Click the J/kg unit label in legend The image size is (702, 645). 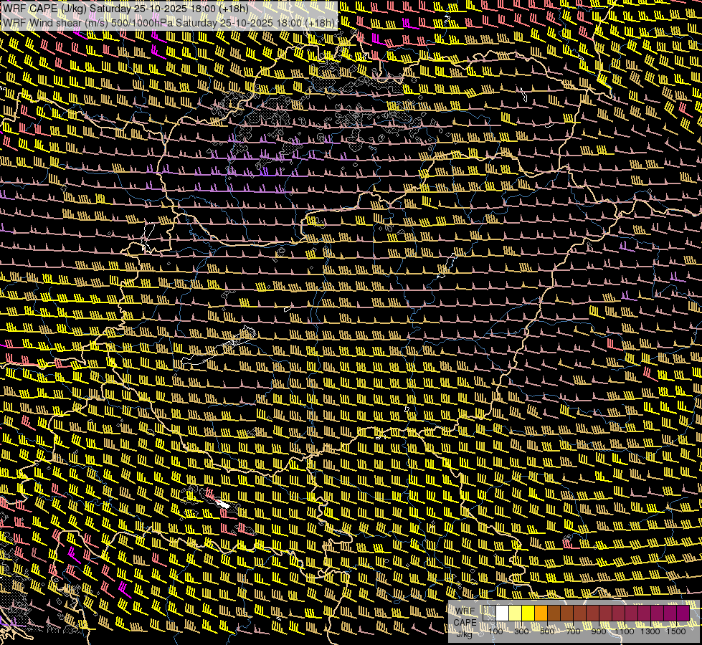coord(464,634)
